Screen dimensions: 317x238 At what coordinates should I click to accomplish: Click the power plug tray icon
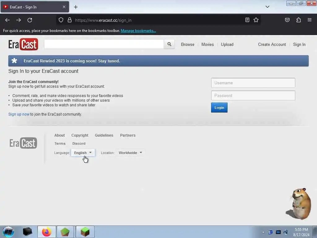point(286,232)
